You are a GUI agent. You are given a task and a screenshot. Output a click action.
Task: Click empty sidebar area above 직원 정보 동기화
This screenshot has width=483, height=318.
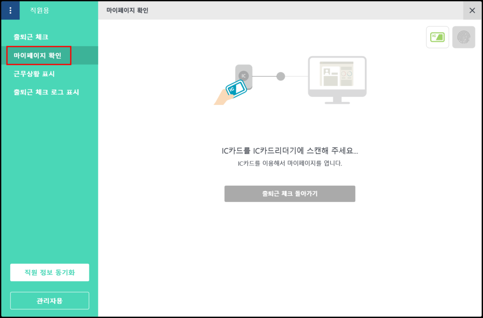click(x=49, y=184)
